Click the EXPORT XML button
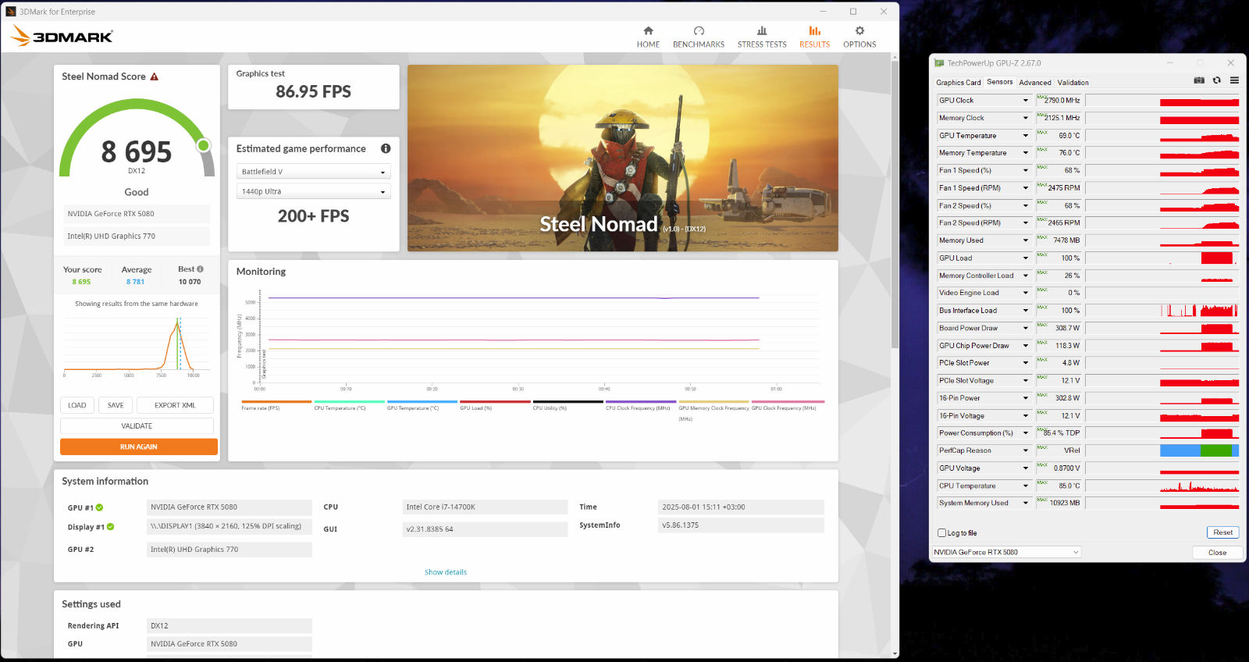Image resolution: width=1249 pixels, height=662 pixels. [175, 405]
